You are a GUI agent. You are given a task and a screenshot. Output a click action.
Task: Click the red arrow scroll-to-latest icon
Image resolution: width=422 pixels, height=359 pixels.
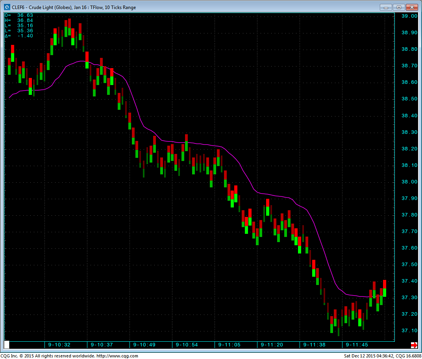pos(414,345)
